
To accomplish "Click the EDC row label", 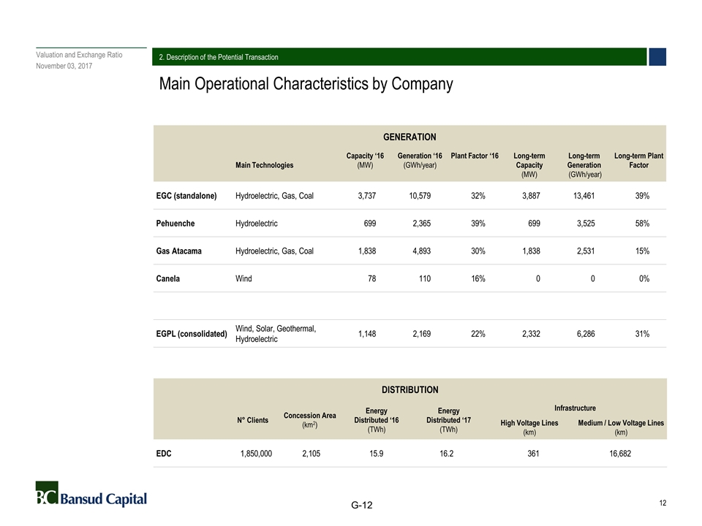I will coord(164,454).
